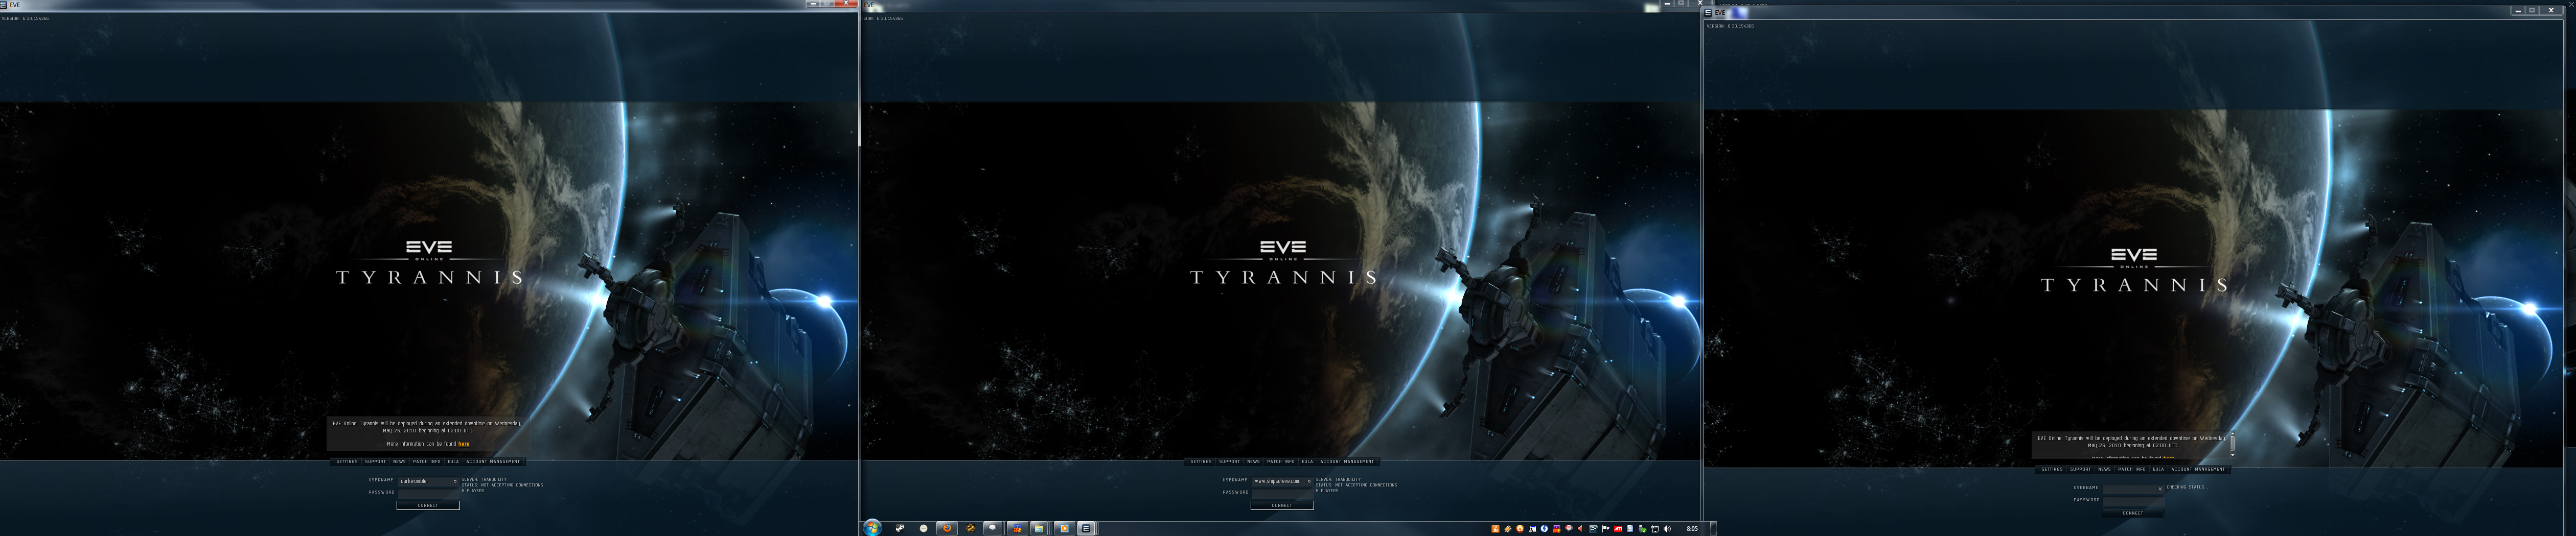Expand the darkwombler username dropdown arrow
This screenshot has height=536, width=2576.
[x=455, y=481]
